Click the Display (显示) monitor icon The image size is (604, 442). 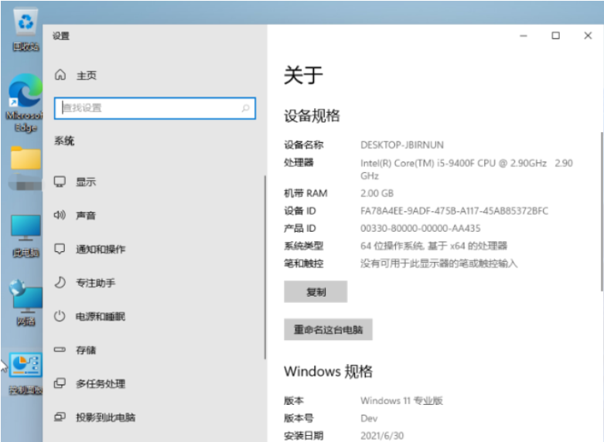coord(60,182)
